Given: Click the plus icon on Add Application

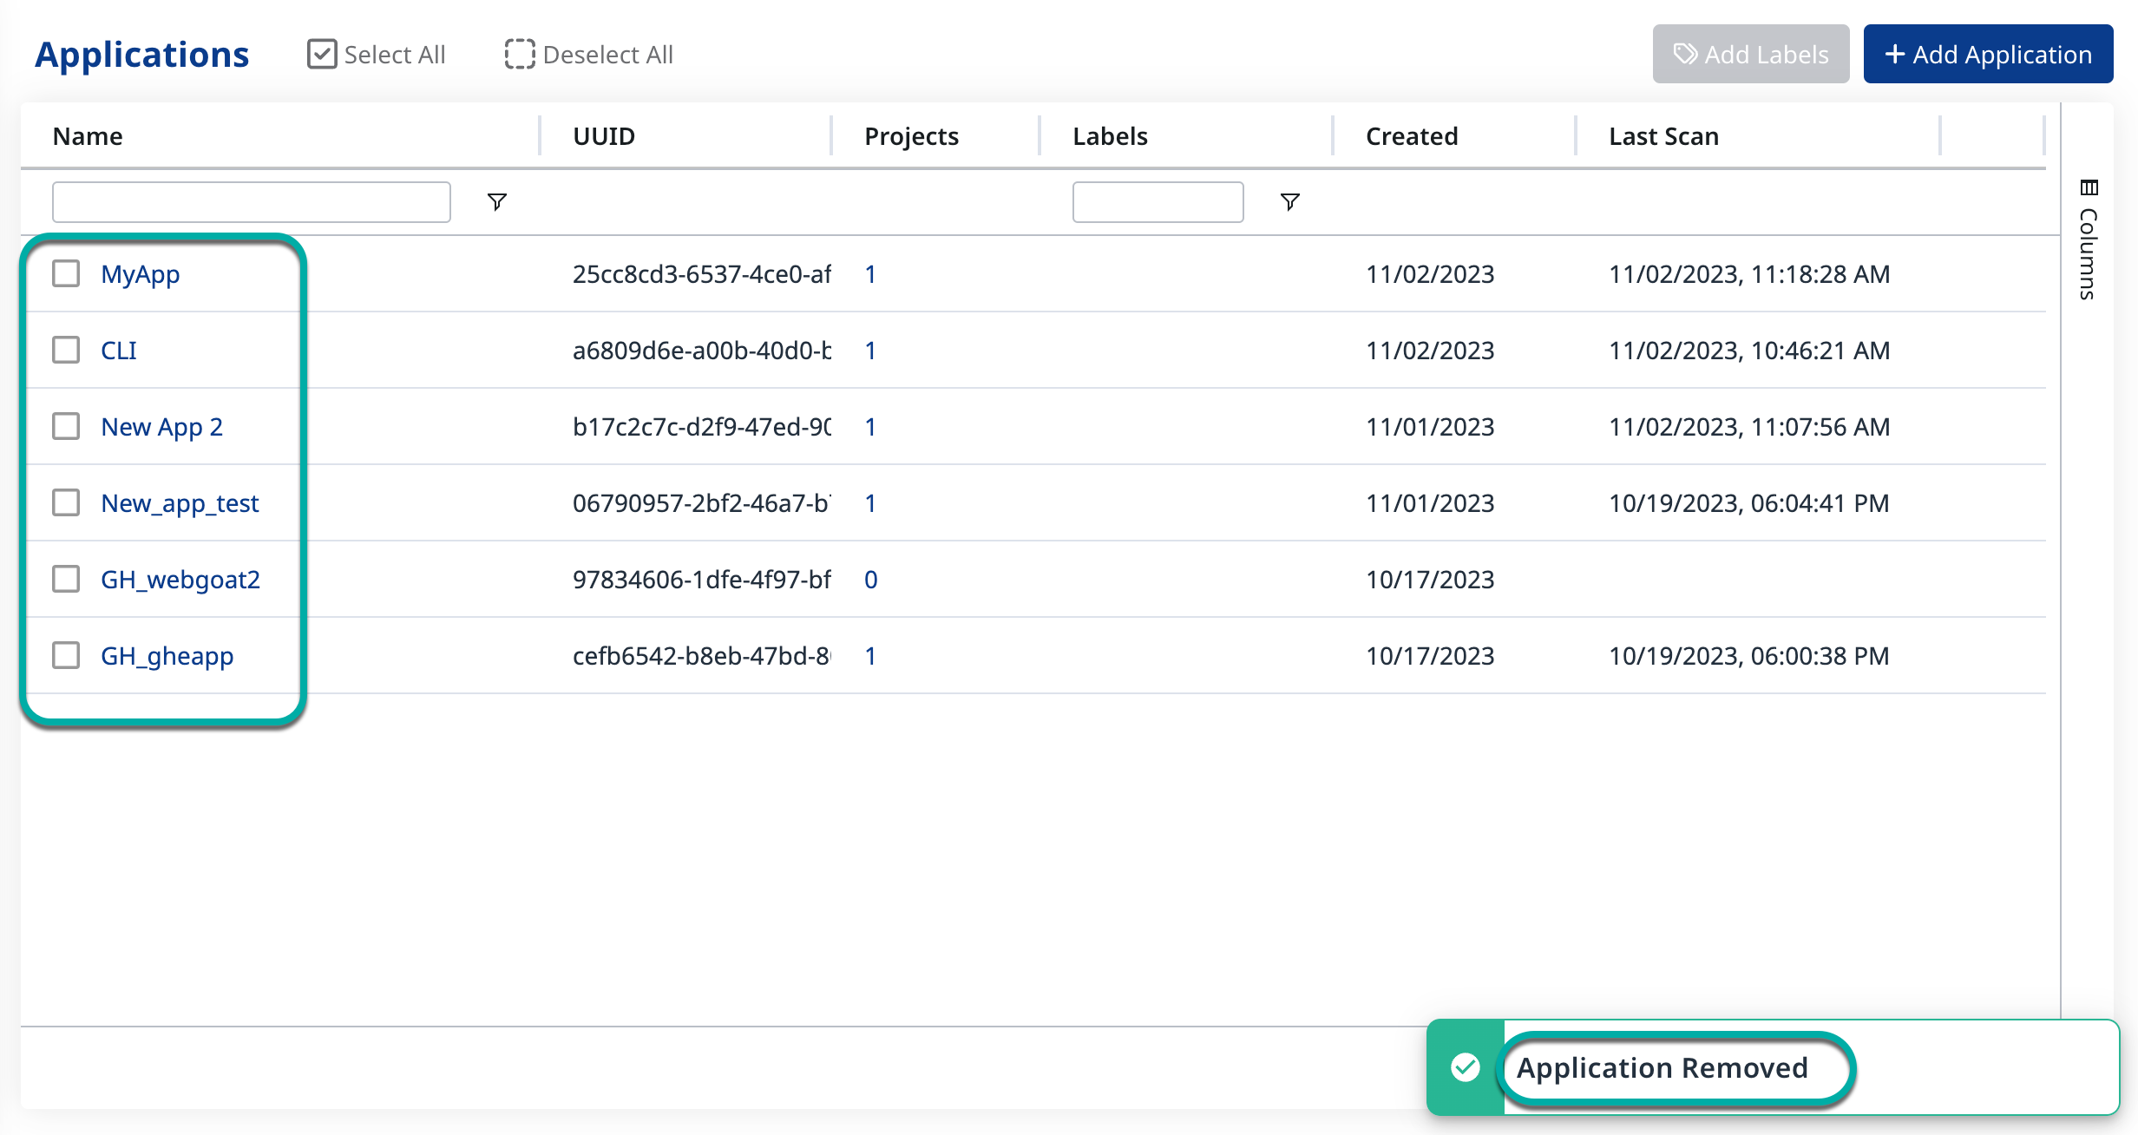Looking at the screenshot, I should (x=1895, y=54).
